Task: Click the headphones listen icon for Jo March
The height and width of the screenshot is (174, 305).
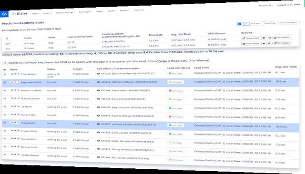Action: 12,106
